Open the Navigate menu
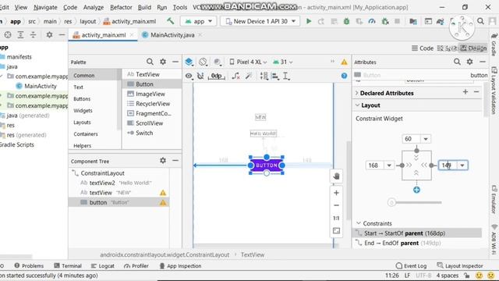This screenshot has height=281, width=499. pyautogui.click(x=45, y=7)
